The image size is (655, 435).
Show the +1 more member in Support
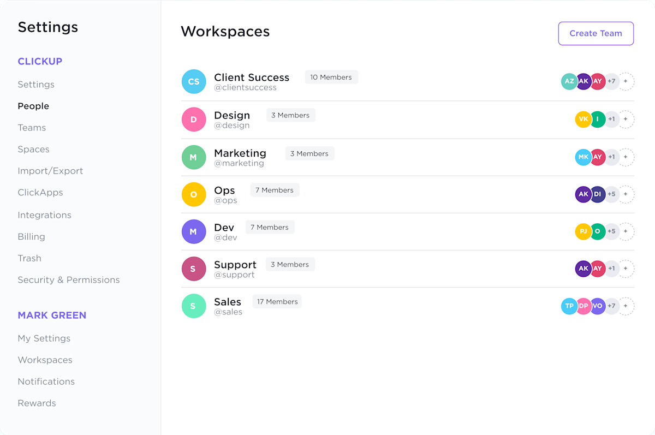612,269
